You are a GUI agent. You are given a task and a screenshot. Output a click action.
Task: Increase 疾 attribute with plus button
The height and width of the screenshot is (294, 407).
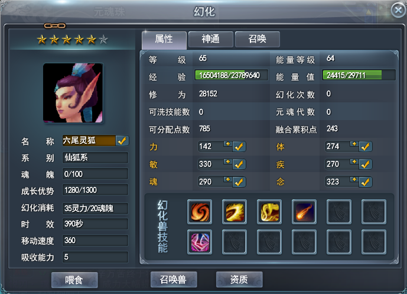(x=354, y=161)
